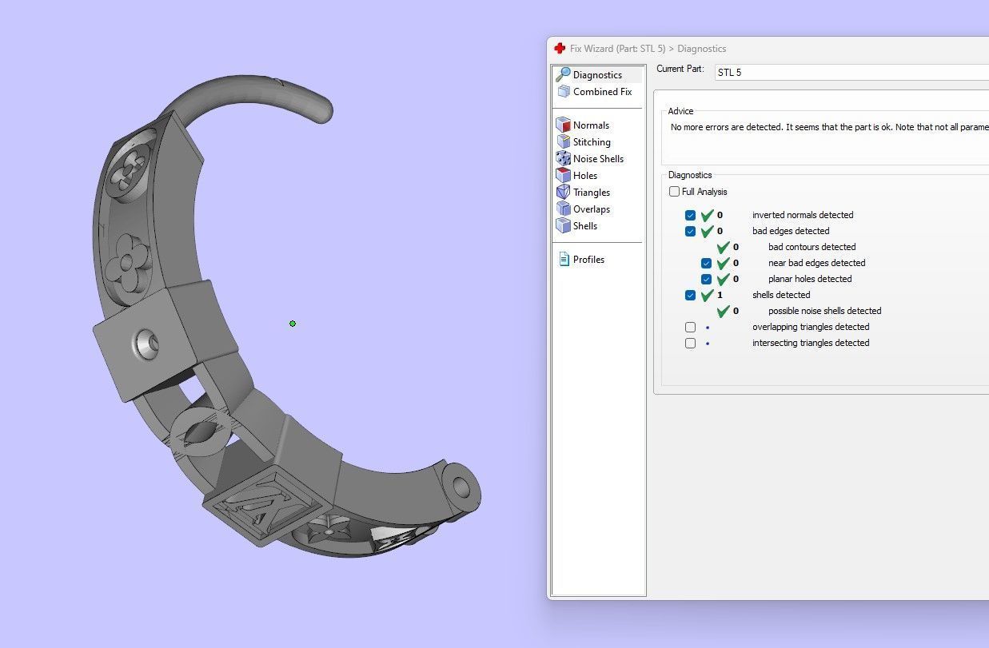
Task: Uncheck inverted normals detected checkbox
Action: [x=690, y=216]
